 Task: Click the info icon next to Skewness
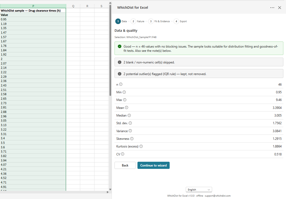coord(132,138)
